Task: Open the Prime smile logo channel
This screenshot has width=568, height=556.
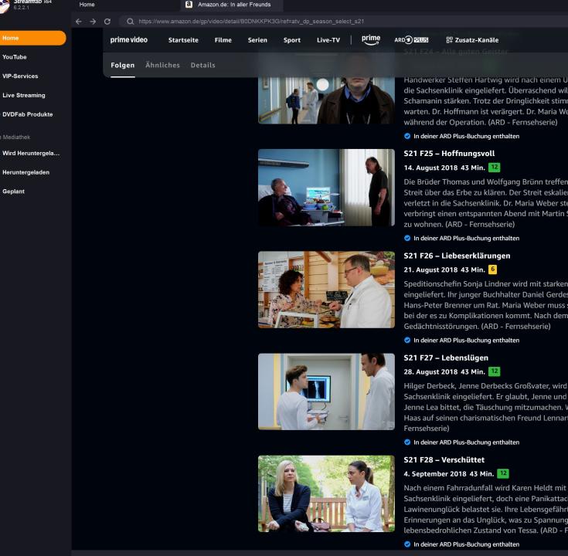Action: 371,39
